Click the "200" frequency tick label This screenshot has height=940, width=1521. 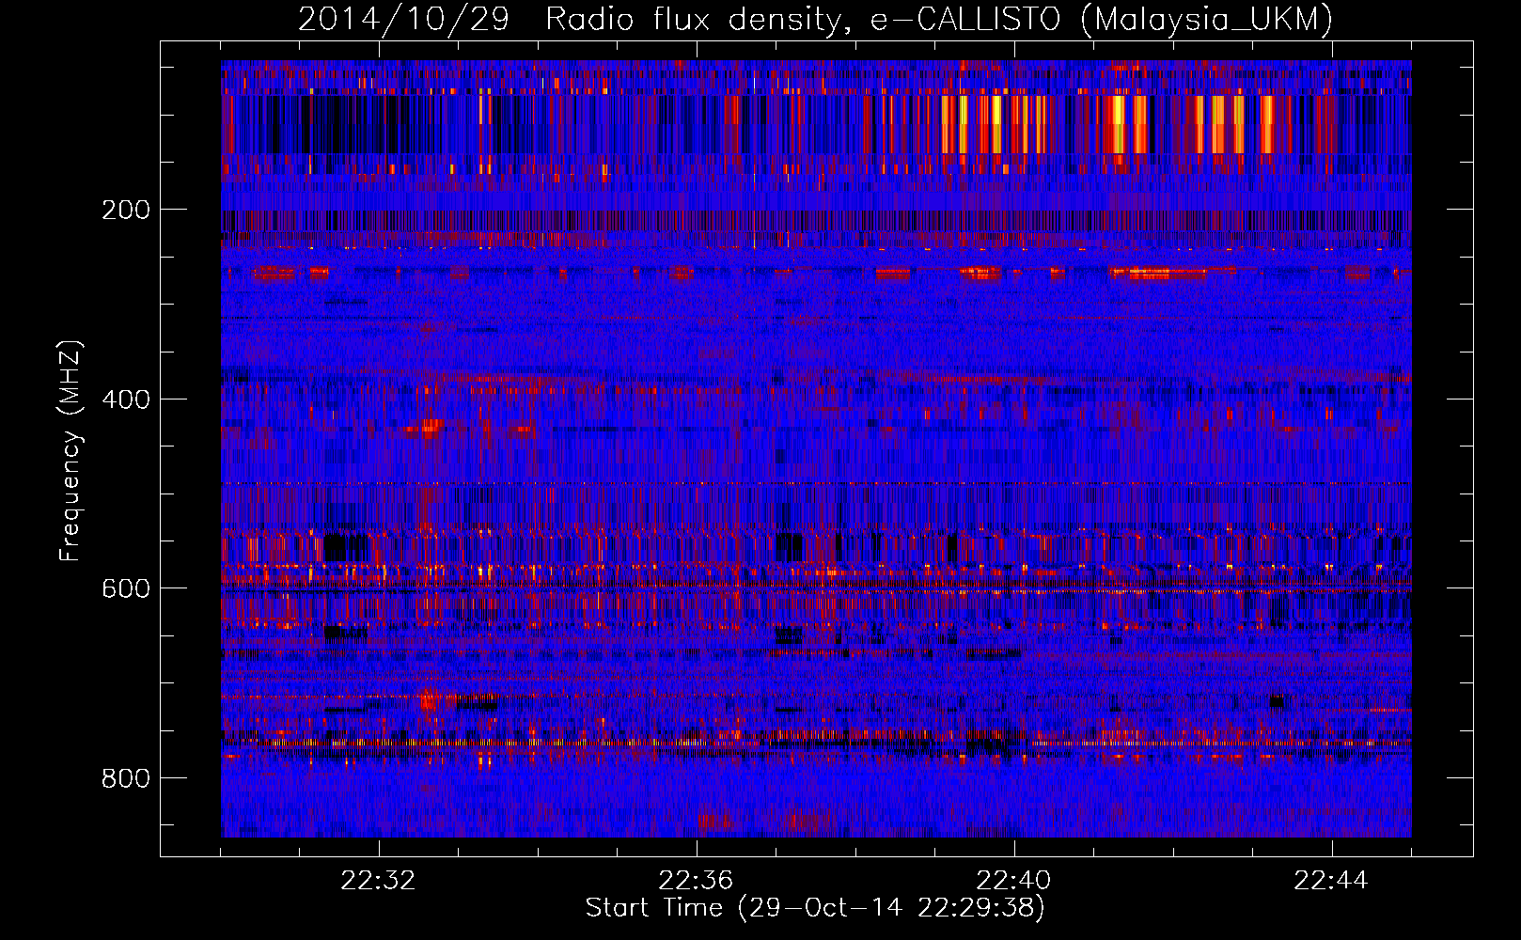click(125, 210)
